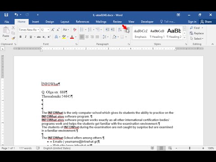Image resolution: width=216 pixels, height=162 pixels.
Task: Toggle Show/Hide paragraph marks
Action: tap(127, 30)
